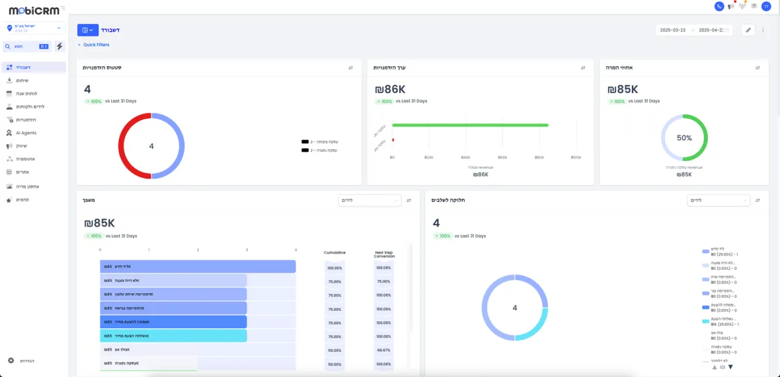Click the cyan segment of stages donut chart
Image resolution: width=780 pixels, height=377 pixels.
pos(536,323)
